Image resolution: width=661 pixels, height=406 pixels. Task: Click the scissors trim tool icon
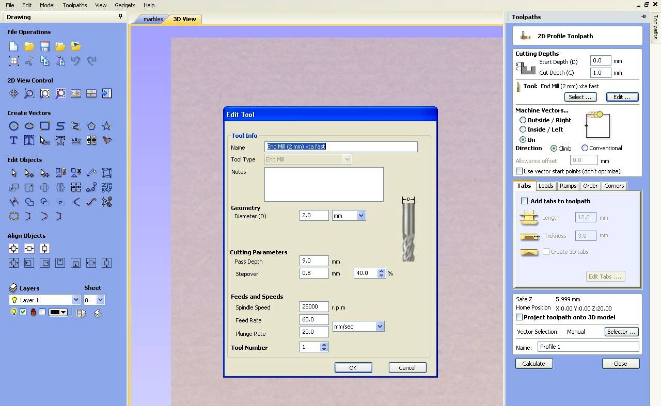point(107,202)
